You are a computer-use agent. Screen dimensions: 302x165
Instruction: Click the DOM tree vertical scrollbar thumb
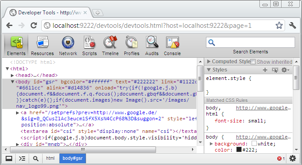(200, 78)
